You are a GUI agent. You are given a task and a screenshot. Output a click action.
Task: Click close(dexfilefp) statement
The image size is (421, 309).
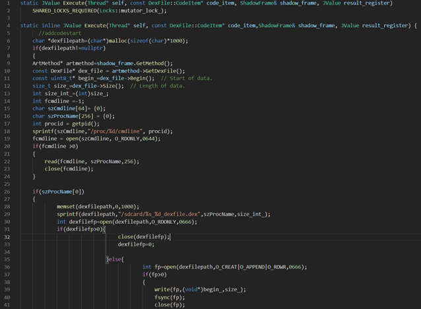point(143,236)
